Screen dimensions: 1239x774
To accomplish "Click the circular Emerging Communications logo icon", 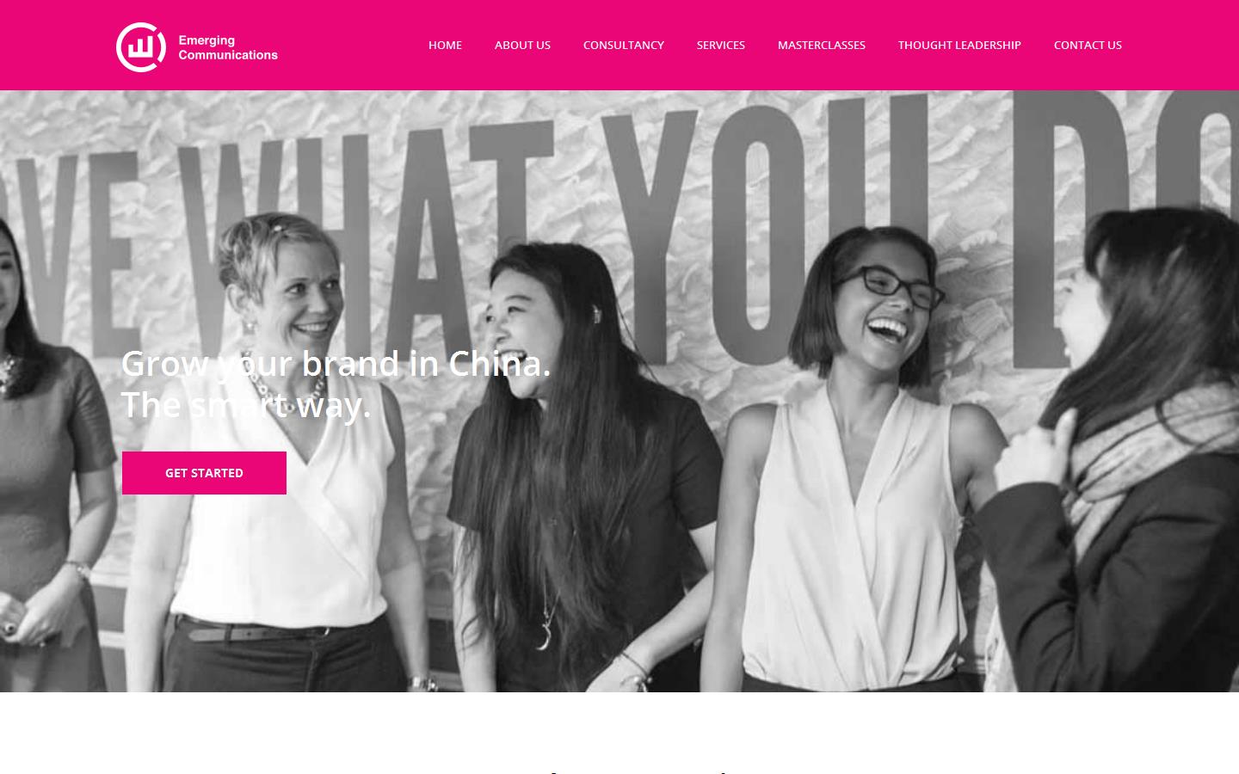I will pyautogui.click(x=141, y=47).
